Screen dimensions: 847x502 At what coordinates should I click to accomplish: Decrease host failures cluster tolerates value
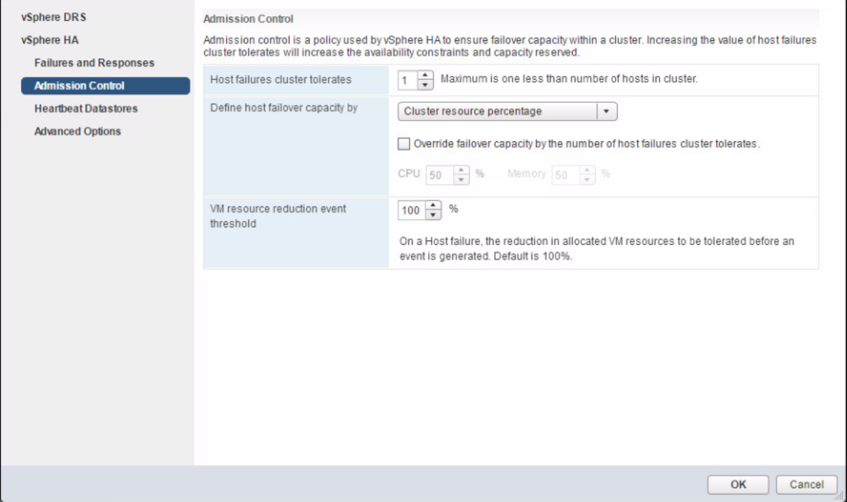425,85
